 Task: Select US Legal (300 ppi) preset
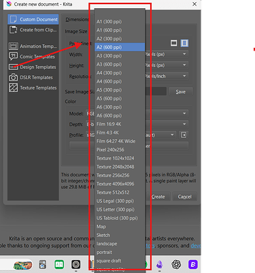click(x=120, y=201)
